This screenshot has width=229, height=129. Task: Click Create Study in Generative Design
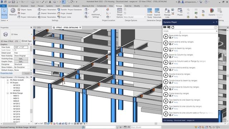[x=150, y=13]
